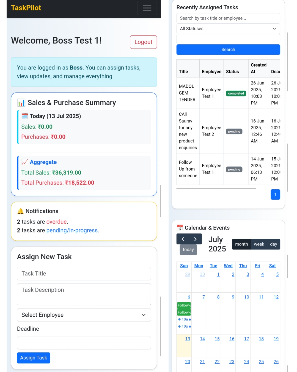Open June 30 date link
This screenshot has width=297, height=372.
[x=202, y=274]
